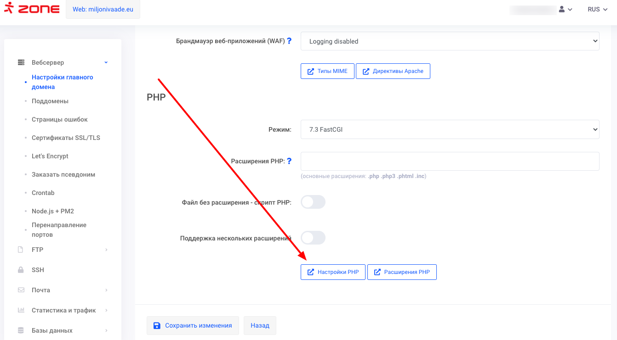Click the Вебсервер server icon in sidebar
Viewport: 617px width, 340px height.
click(x=21, y=62)
